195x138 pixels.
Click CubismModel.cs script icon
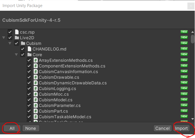pos(36,100)
